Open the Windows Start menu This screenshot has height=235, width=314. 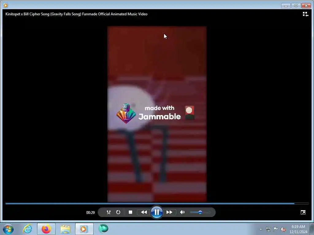click(8, 229)
